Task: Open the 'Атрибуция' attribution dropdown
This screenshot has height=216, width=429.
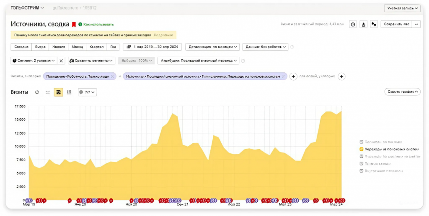Action: tap(198, 61)
